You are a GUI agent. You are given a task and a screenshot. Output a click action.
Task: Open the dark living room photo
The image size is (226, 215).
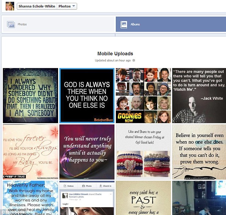click(x=199, y=198)
